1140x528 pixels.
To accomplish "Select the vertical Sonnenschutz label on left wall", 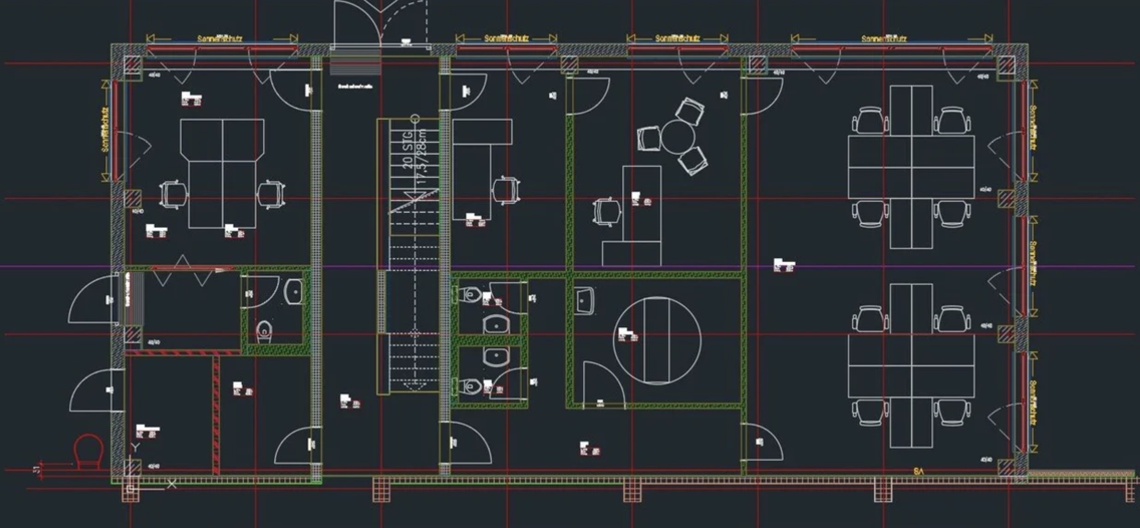I will click(105, 130).
